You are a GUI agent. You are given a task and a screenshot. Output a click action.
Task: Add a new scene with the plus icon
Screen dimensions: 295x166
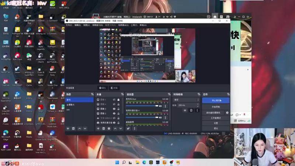68,128
